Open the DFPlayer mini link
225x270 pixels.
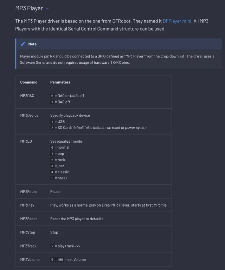(x=177, y=21)
